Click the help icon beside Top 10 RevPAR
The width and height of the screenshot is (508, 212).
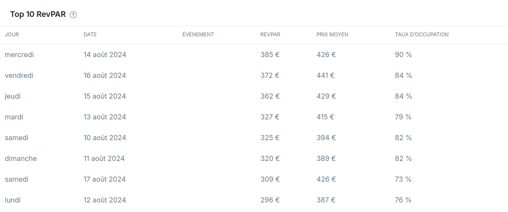[73, 15]
